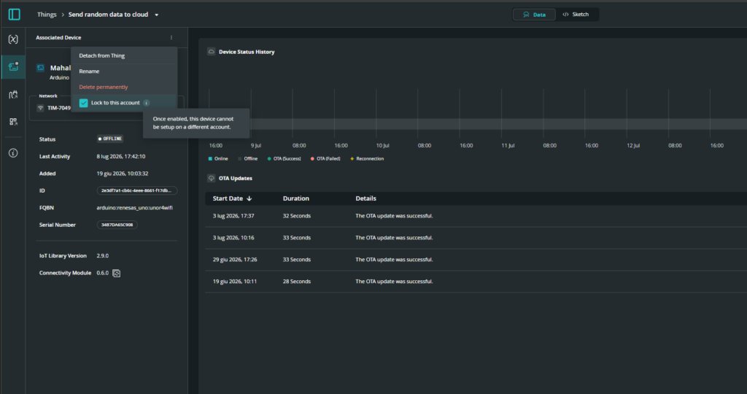The height and width of the screenshot is (394, 747).
Task: Click the update icon next to Connectivity Module 0.6.0
Action: tap(116, 273)
